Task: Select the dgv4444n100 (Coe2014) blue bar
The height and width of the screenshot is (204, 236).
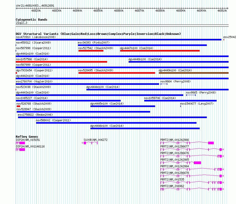Action: click(158, 90)
